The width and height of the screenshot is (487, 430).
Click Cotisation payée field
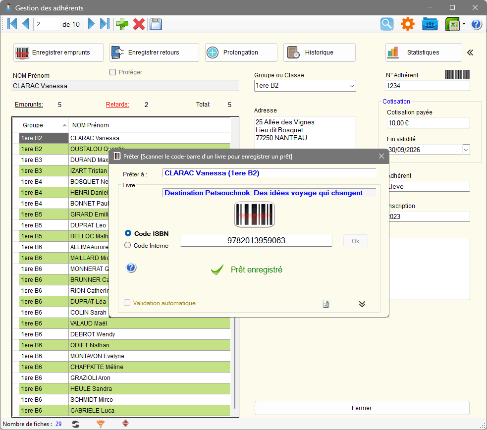[429, 123]
